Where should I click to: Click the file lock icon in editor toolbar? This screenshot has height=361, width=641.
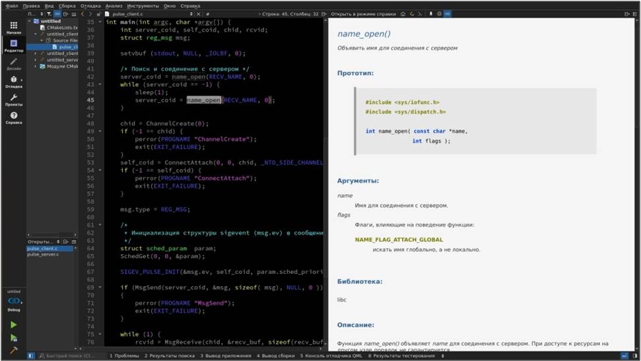[98, 14]
